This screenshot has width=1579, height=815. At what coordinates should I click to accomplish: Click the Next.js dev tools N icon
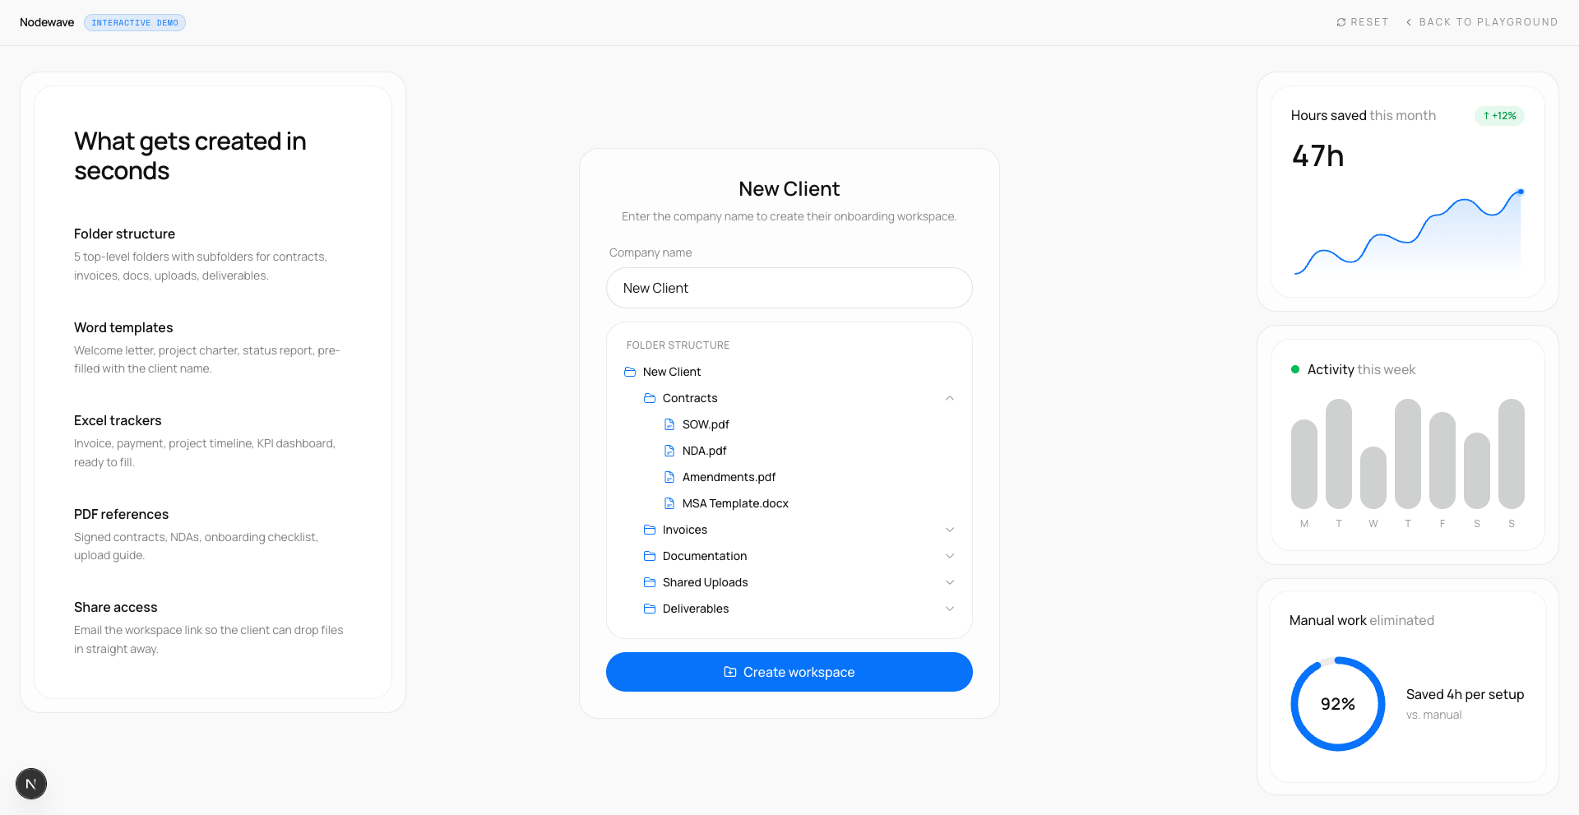click(x=31, y=784)
